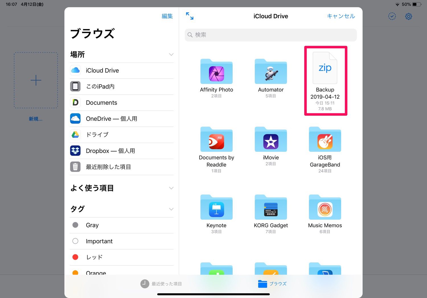
Task: Click the clock icon for 最近使った項目
Action: tap(145, 283)
